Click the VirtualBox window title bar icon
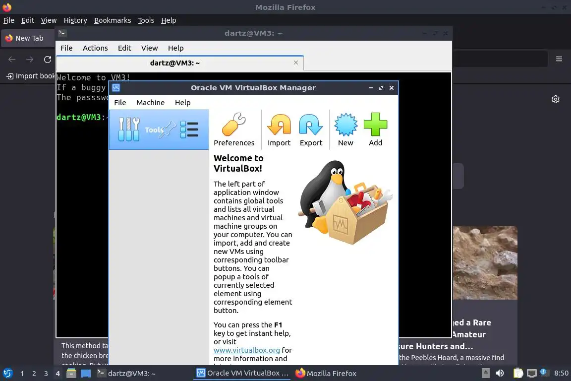 click(x=116, y=88)
